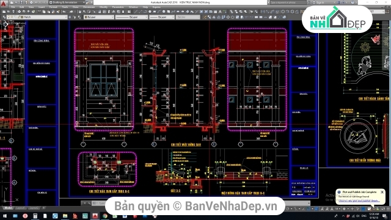Open the Express menu
Viewport: 391px width, 220px height.
pos(156,7)
